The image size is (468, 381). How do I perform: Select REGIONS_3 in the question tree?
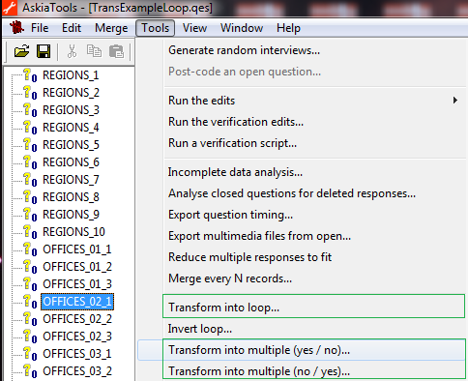tap(71, 110)
